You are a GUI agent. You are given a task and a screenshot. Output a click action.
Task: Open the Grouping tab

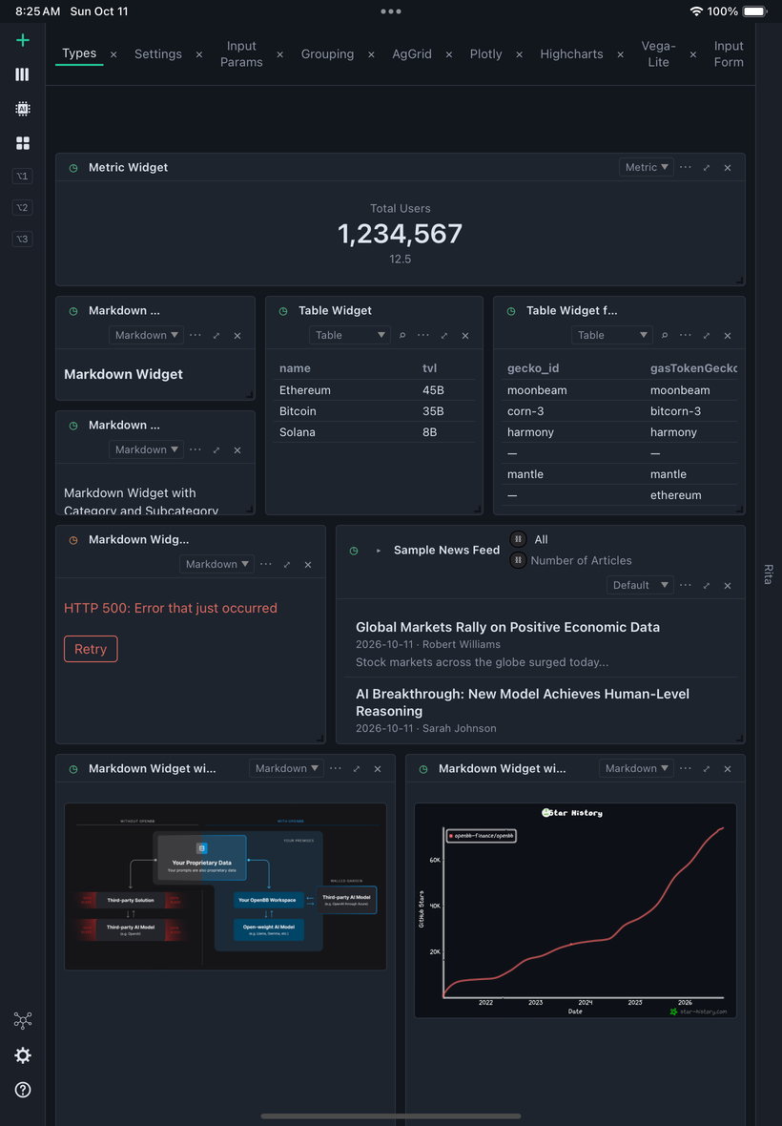tap(327, 53)
